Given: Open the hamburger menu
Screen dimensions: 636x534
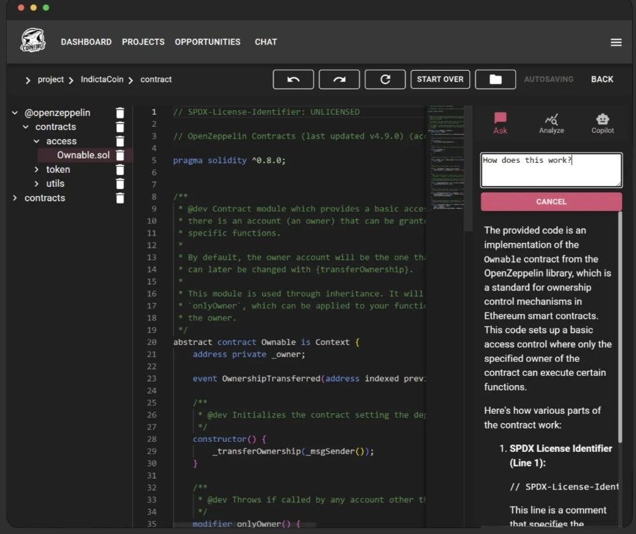Looking at the screenshot, I should click(x=616, y=42).
